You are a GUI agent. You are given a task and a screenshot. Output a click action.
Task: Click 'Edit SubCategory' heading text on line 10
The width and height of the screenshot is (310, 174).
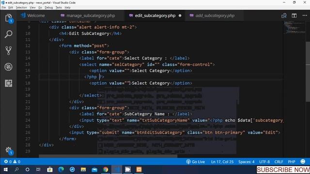[x=89, y=33]
